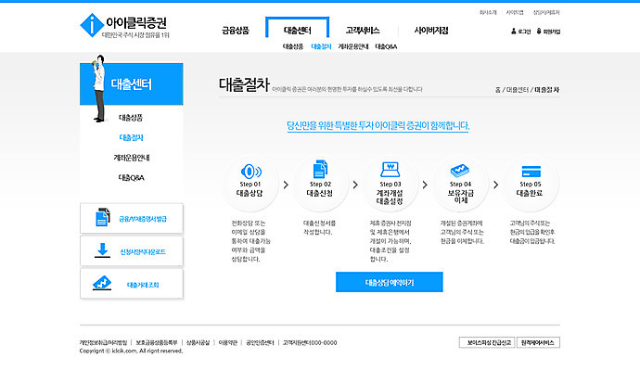This screenshot has width=640, height=371.
Task: Click the Step 01 sound-wave consultation icon
Action: coord(250,171)
